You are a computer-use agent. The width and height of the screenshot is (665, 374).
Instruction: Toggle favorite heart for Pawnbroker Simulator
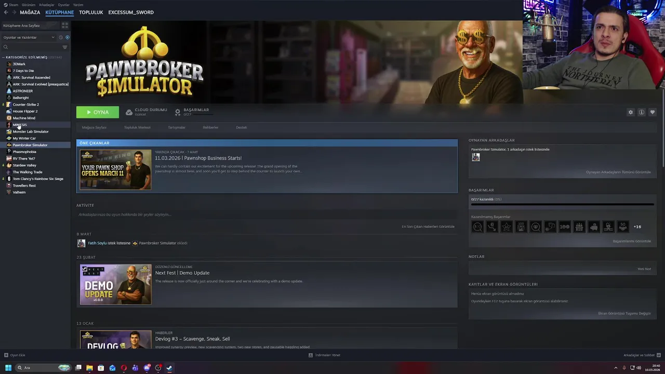(x=653, y=112)
